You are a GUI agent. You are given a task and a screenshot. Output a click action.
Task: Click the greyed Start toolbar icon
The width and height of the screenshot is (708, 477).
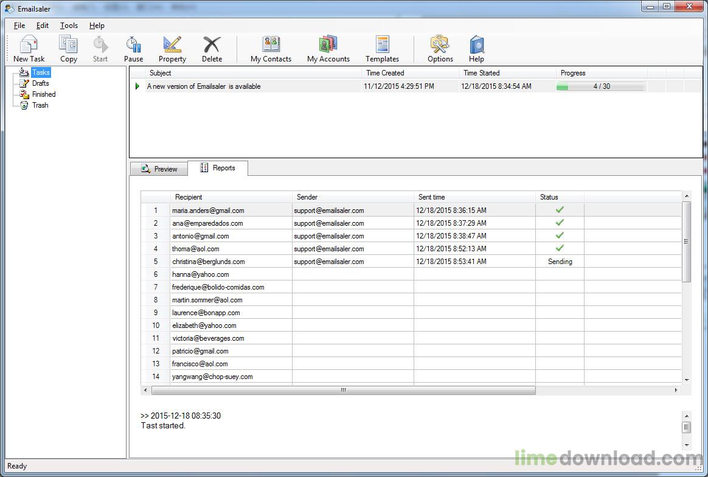point(100,49)
